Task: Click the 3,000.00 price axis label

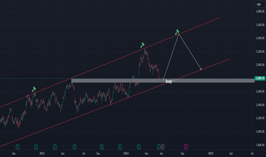Action: [260, 65]
